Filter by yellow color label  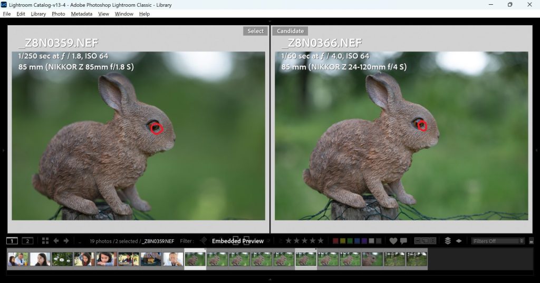[343, 241]
